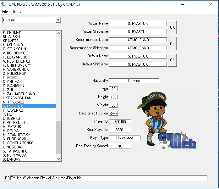Select player F. PETRENKO

tap(29, 122)
